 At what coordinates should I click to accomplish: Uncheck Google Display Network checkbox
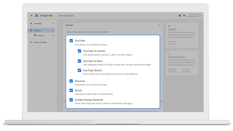(x=71, y=100)
